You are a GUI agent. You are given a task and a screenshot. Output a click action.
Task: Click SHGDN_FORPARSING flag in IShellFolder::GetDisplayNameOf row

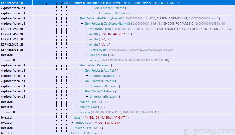(172, 18)
